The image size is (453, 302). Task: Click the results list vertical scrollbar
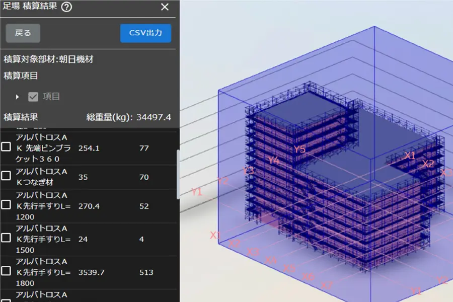click(x=178, y=174)
